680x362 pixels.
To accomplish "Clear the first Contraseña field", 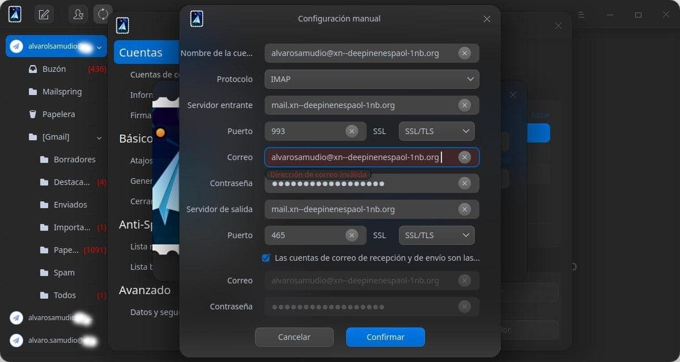I will 465,183.
